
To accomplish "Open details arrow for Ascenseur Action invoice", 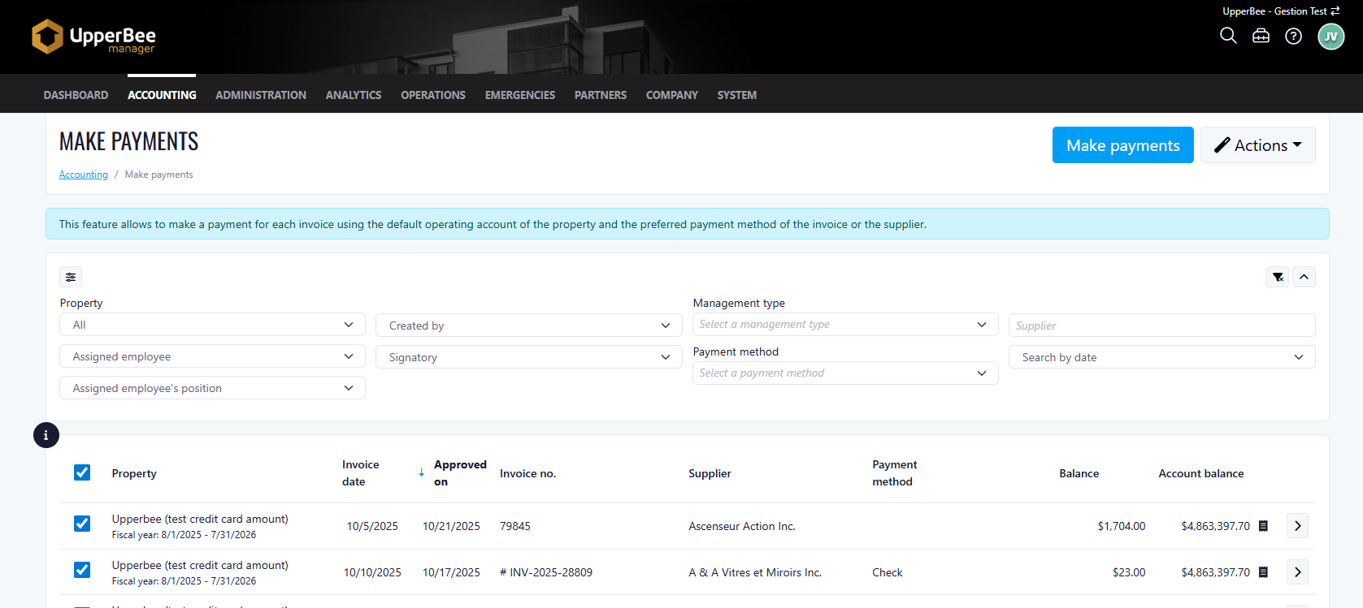I will coord(1297,526).
